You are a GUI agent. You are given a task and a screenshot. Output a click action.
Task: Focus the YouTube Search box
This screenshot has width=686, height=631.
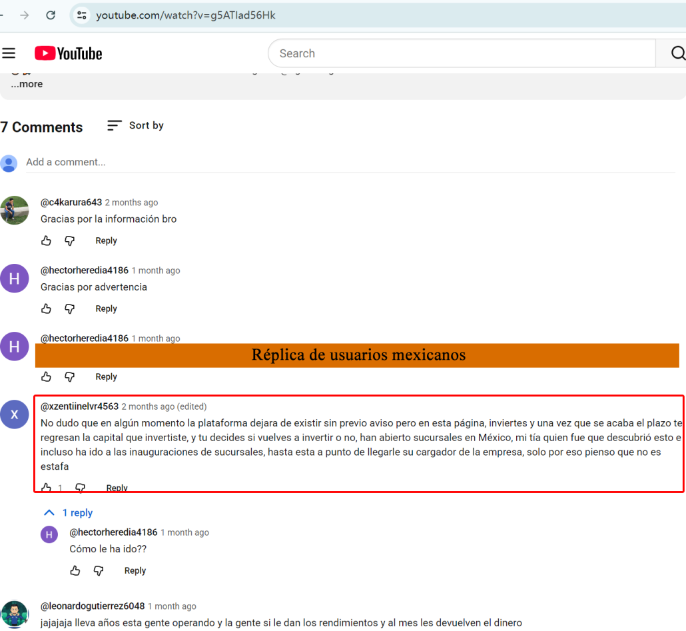point(461,53)
